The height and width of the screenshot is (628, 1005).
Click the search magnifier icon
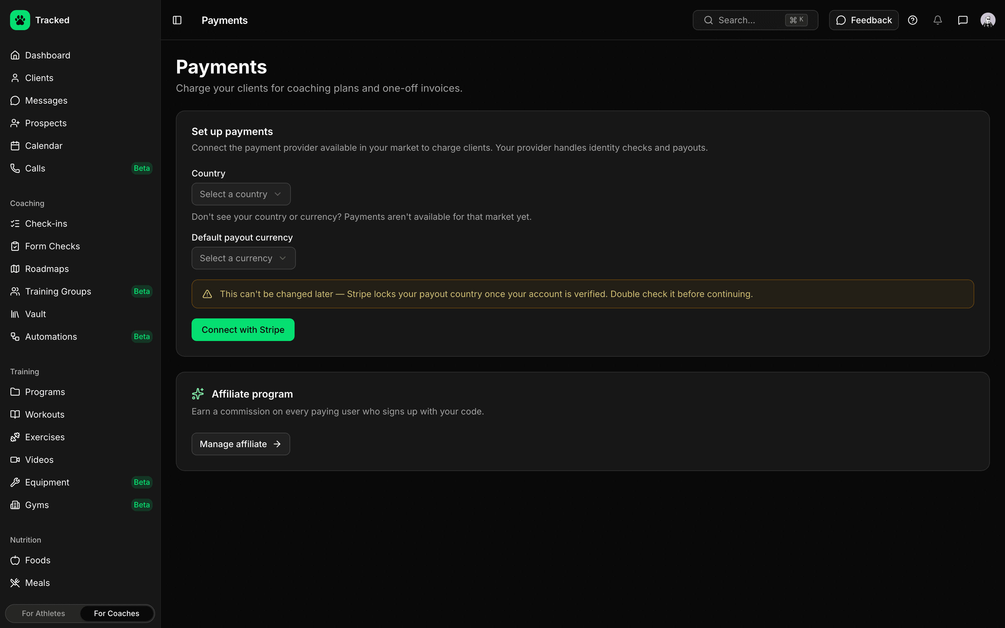(x=709, y=20)
